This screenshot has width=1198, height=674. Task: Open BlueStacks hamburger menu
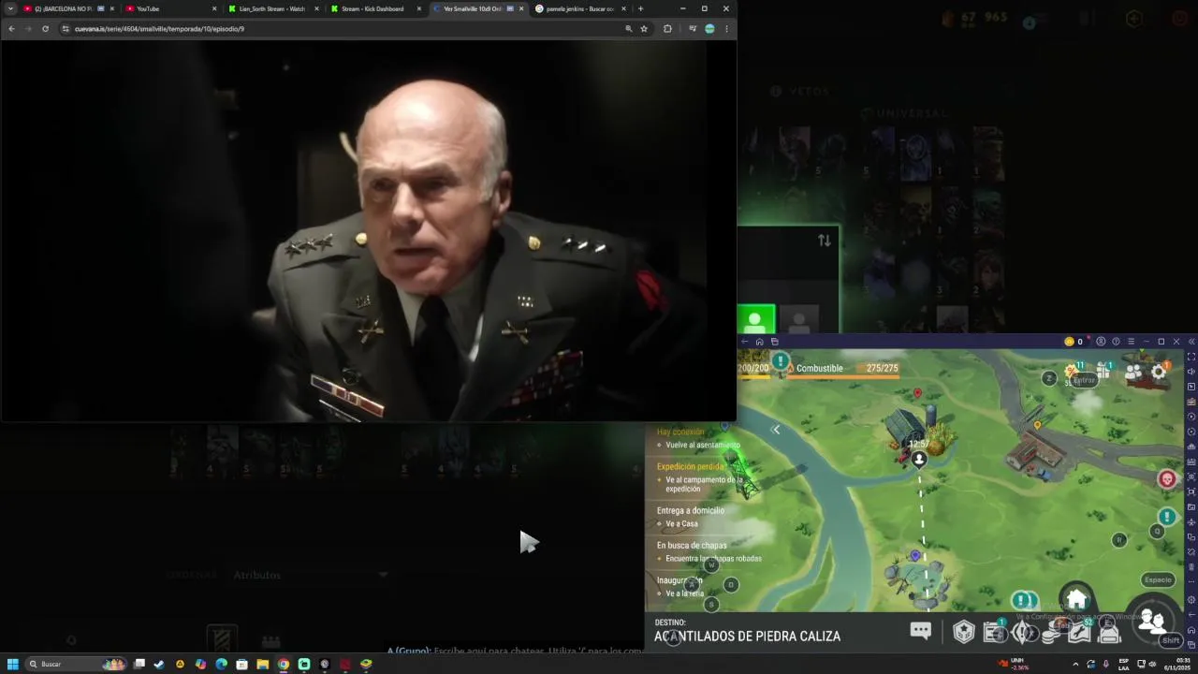tap(1131, 342)
